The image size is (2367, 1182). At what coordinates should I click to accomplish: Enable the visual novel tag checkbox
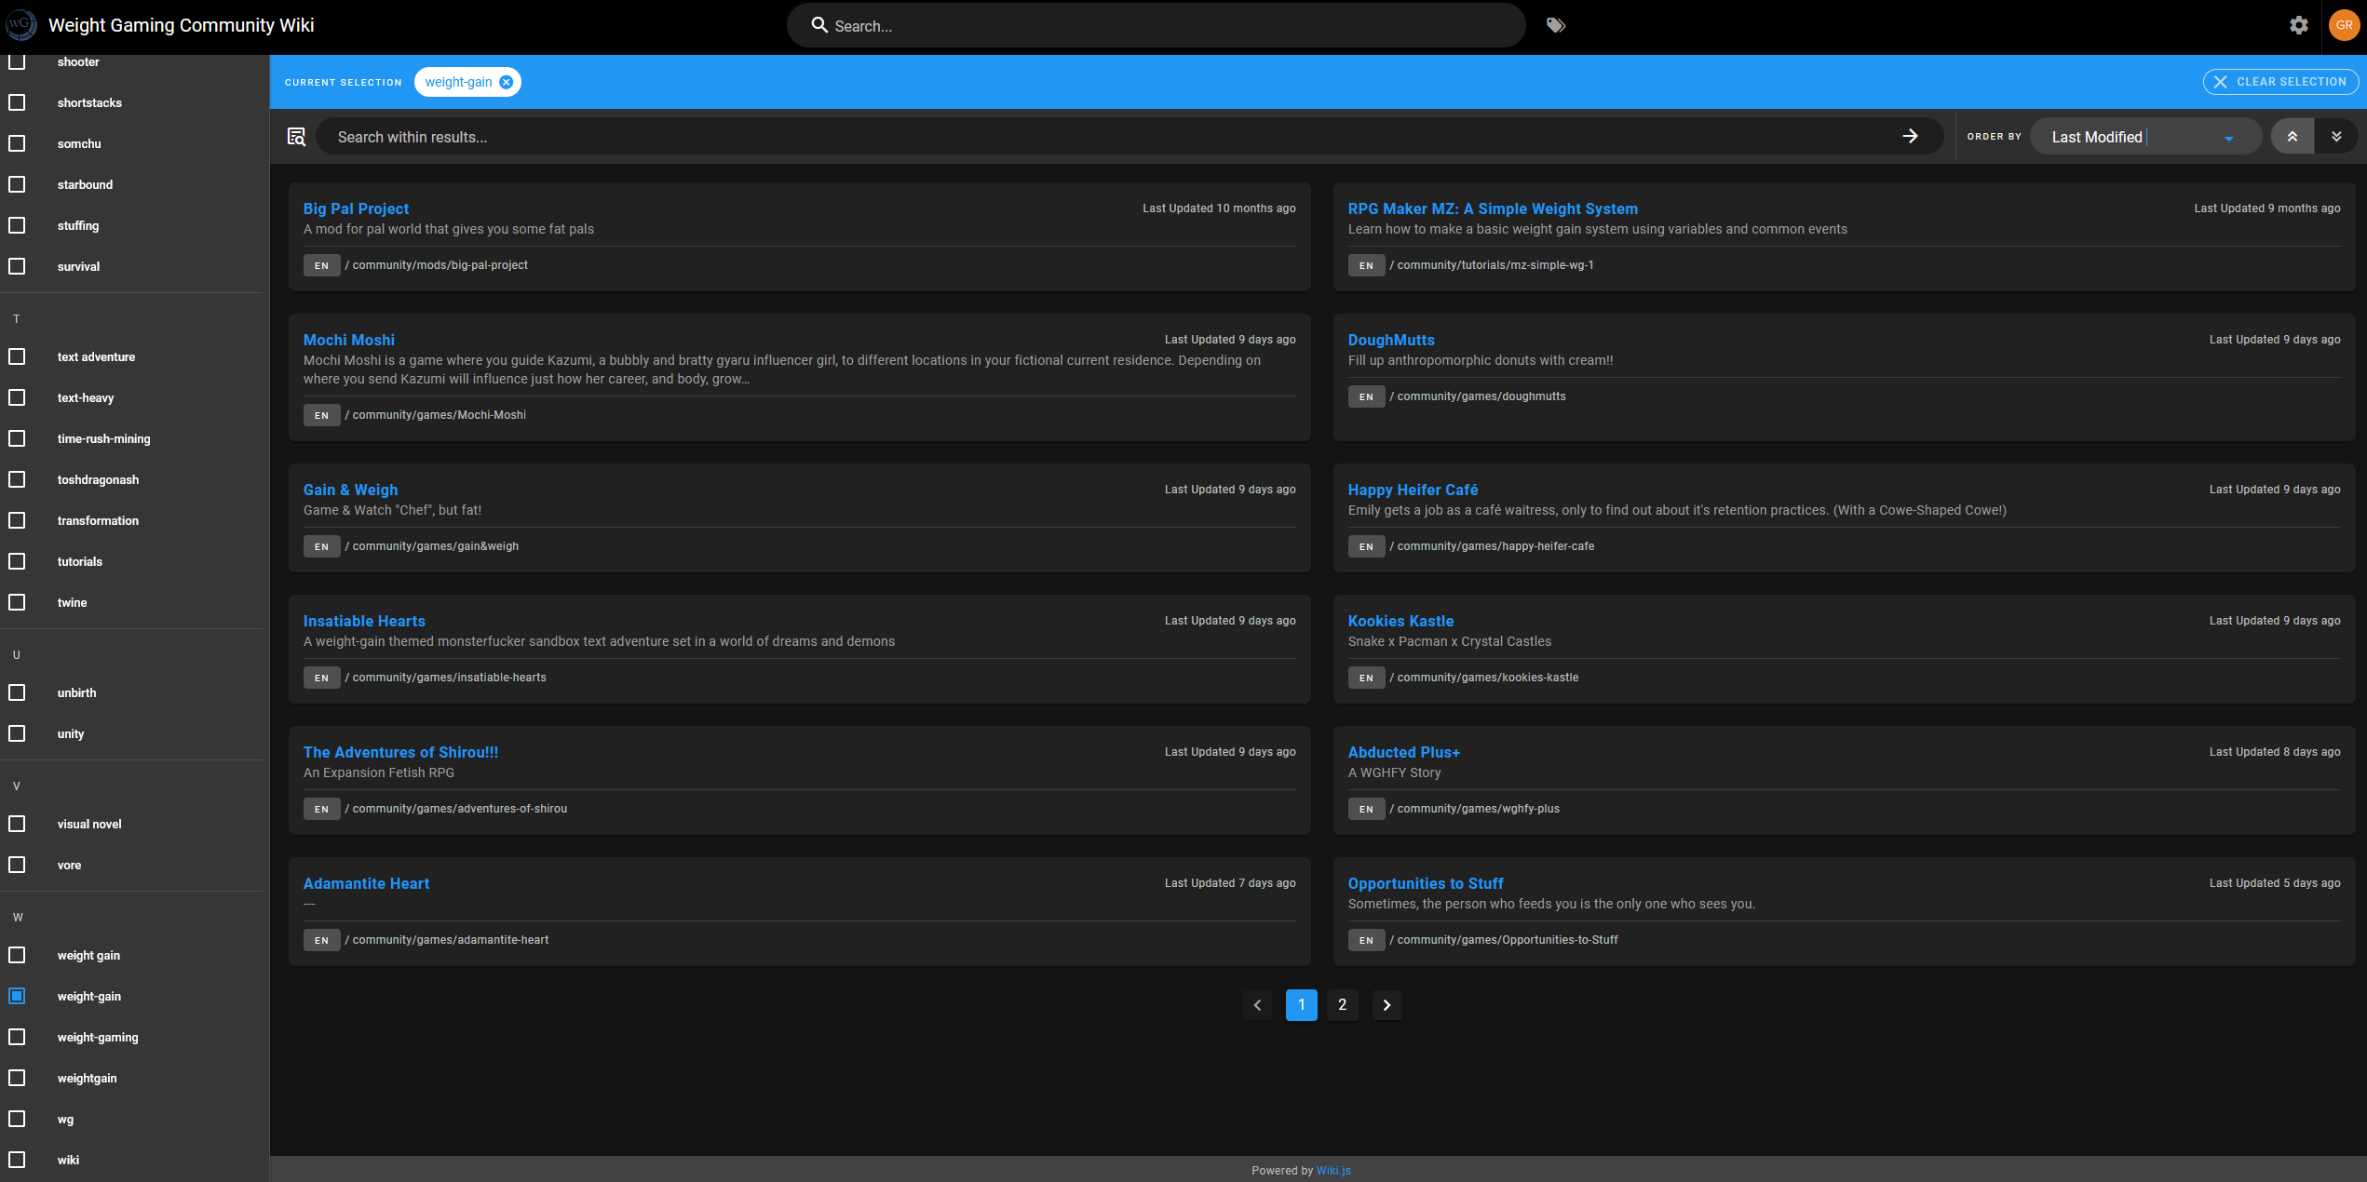click(x=17, y=824)
